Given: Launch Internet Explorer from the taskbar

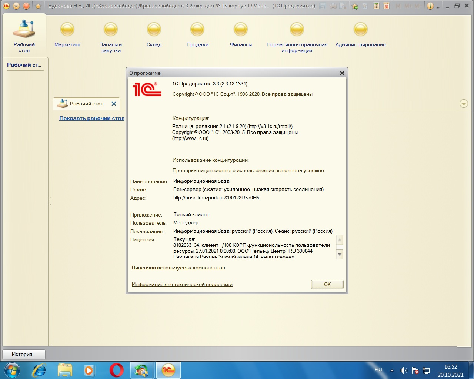Looking at the screenshot, I should tap(39, 370).
